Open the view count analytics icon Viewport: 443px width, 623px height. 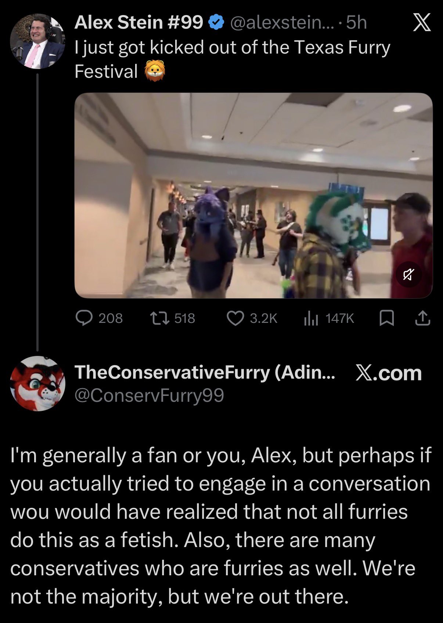[311, 318]
